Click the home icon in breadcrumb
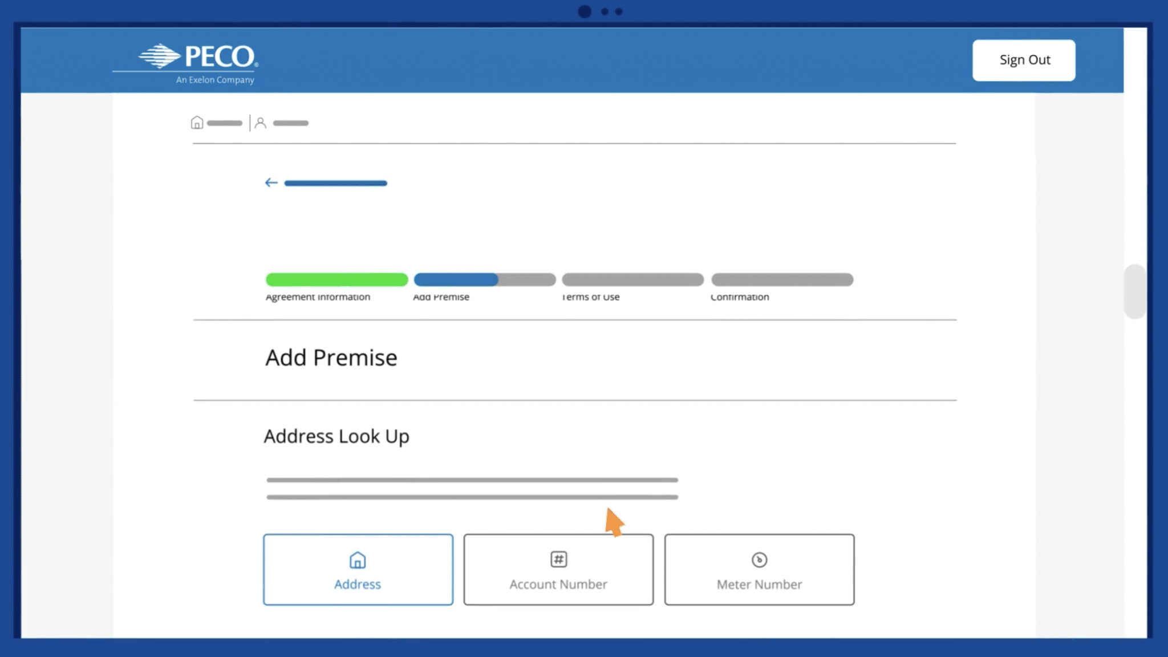The image size is (1168, 657). pyautogui.click(x=197, y=123)
